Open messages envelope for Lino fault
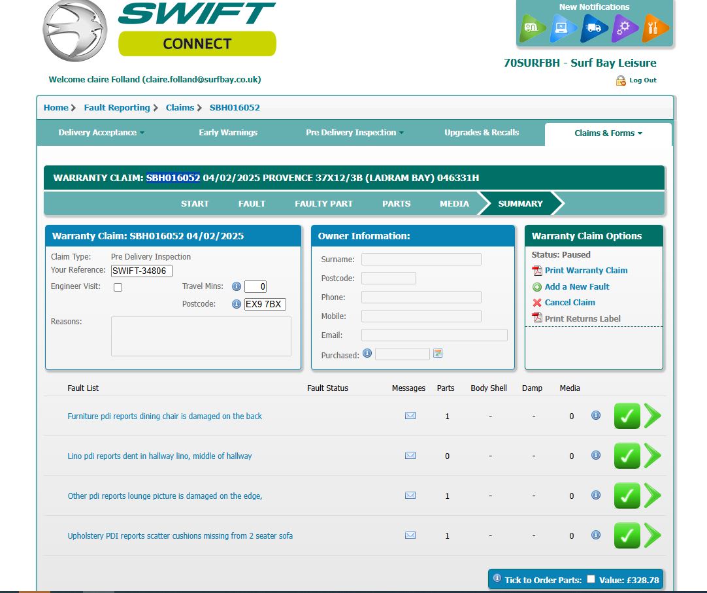707x593 pixels. (x=410, y=456)
